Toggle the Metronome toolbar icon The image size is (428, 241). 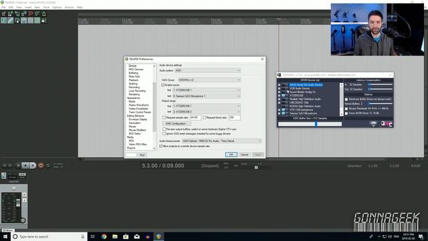[x=43, y=13]
